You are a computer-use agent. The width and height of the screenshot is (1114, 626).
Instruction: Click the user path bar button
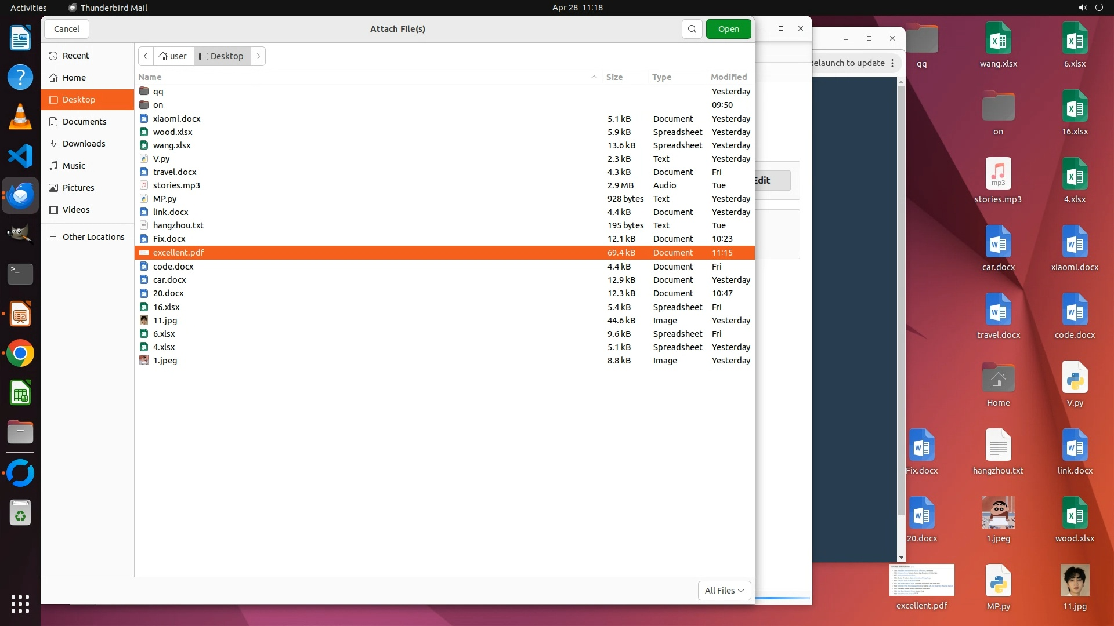[x=173, y=56]
